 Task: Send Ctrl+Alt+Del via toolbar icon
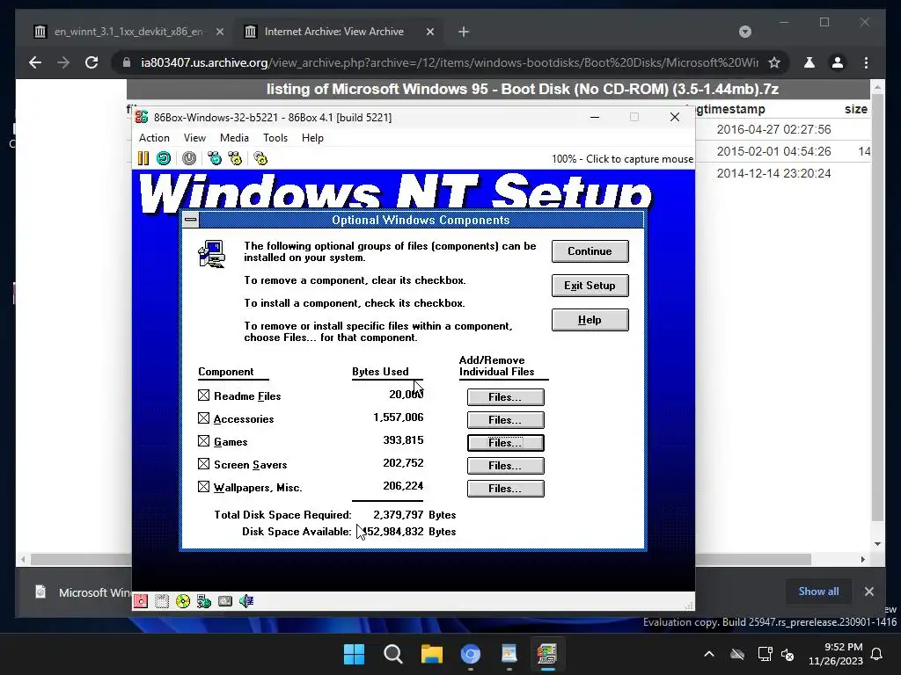pos(215,158)
